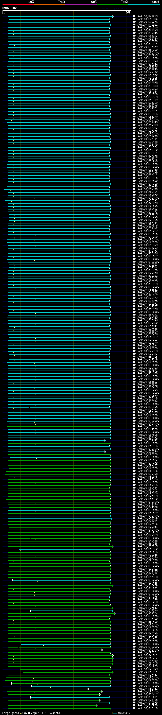Click hit label UniRef100_Q9VLT7
Screen dimensions: 162x715
pyautogui.click(x=145, y=465)
